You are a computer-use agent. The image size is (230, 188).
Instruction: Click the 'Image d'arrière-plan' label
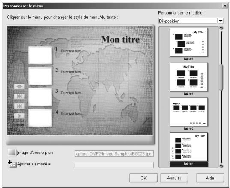click(35, 153)
